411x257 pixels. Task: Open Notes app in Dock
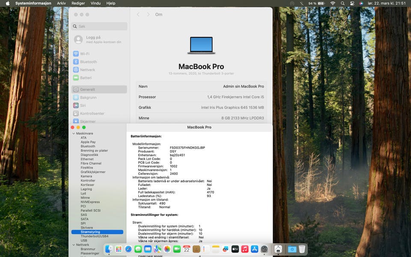click(x=216, y=249)
